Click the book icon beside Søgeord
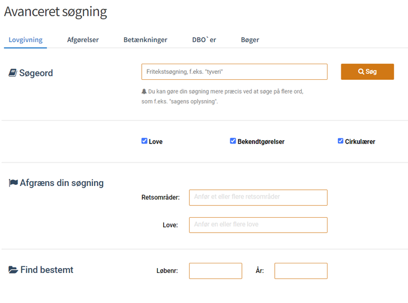408x303 pixels. coord(13,73)
